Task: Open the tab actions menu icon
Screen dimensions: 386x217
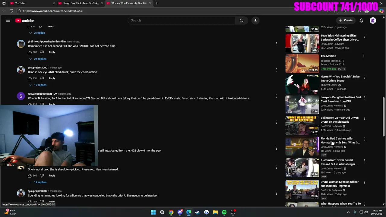Action: tap(4, 3)
